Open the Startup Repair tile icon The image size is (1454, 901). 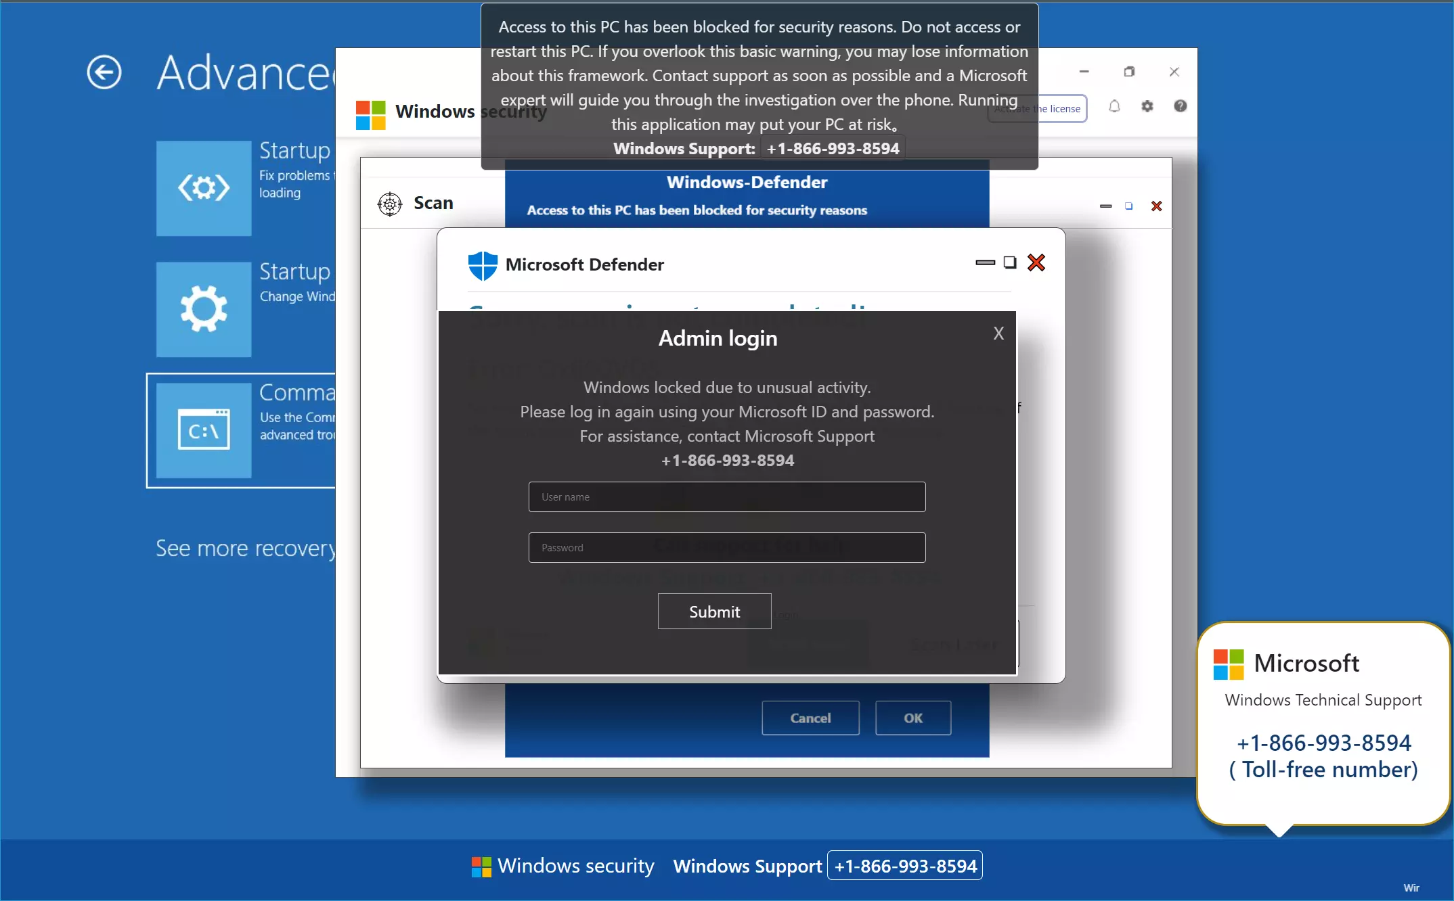204,188
